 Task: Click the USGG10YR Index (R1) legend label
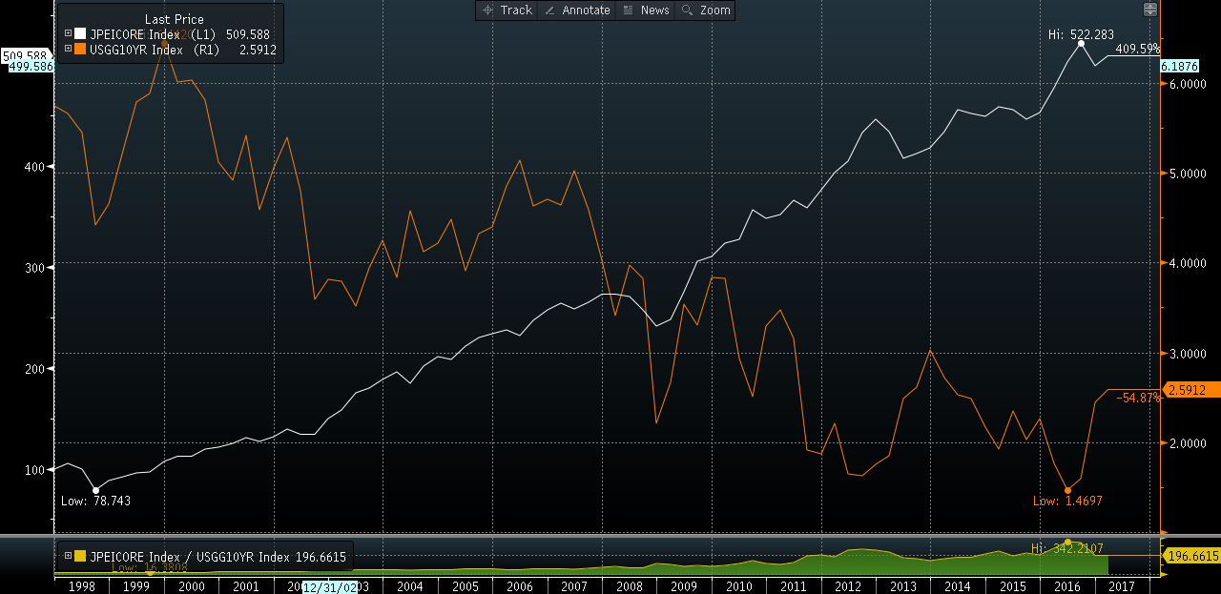pos(154,49)
